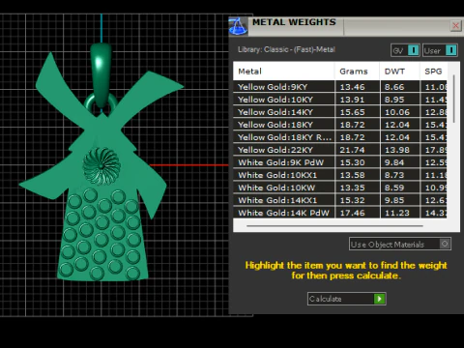
Task: Select the Yellow Gold:9KY row
Action: [340, 87]
